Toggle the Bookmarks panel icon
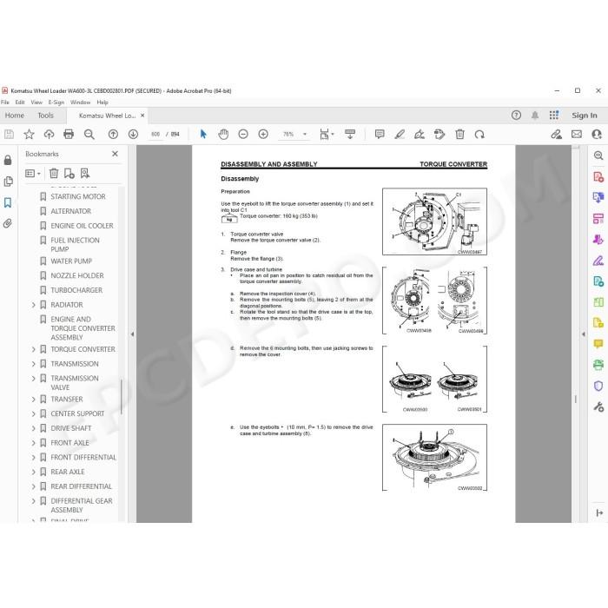Viewport: 608px width, 608px height. pyautogui.click(x=8, y=202)
